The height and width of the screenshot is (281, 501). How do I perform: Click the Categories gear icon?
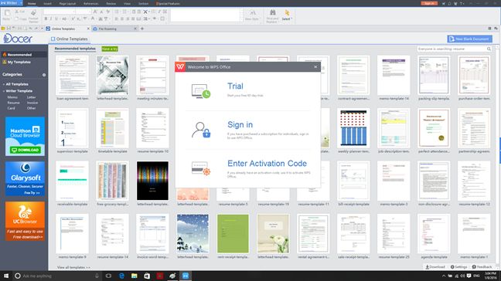coord(44,75)
